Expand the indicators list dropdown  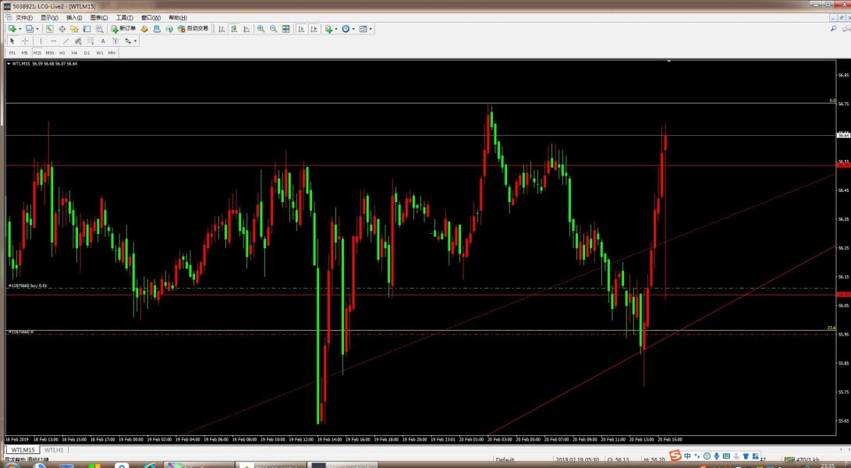(x=334, y=29)
